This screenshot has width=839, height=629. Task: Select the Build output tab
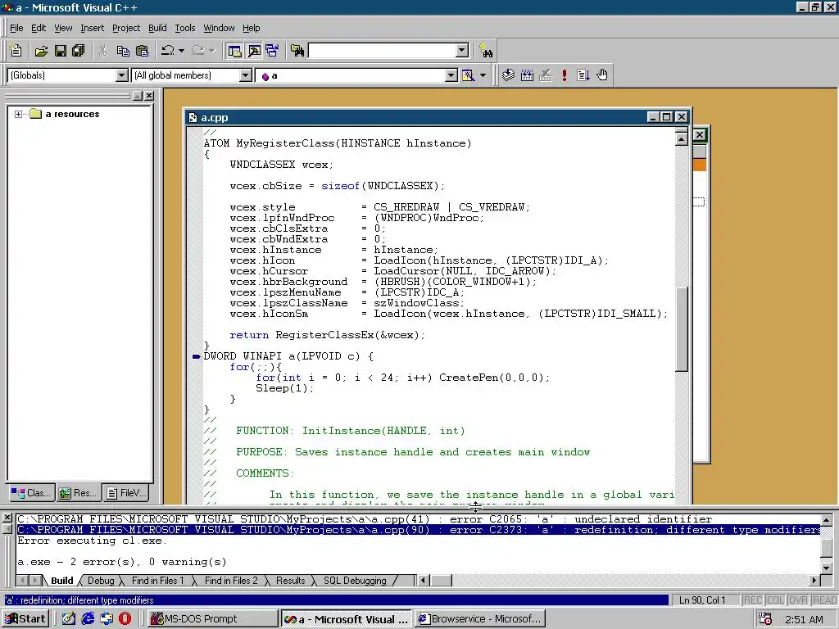coord(62,581)
